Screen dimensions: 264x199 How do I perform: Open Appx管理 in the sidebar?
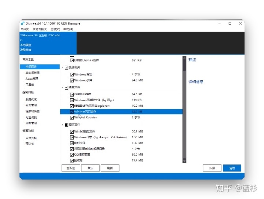pos(32,79)
